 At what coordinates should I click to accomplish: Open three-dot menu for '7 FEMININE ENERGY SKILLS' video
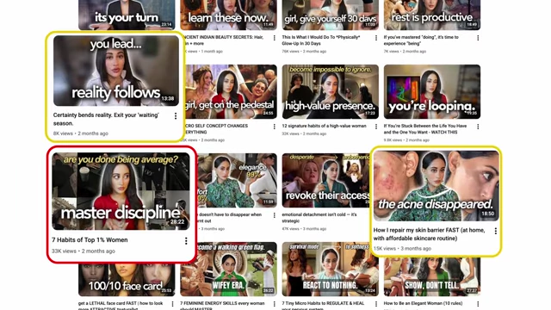(x=274, y=304)
